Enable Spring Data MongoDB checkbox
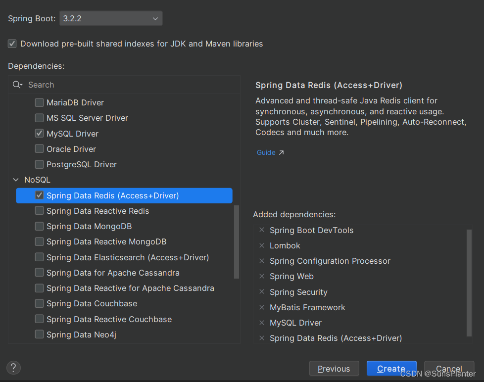This screenshot has height=382, width=484. [x=39, y=226]
